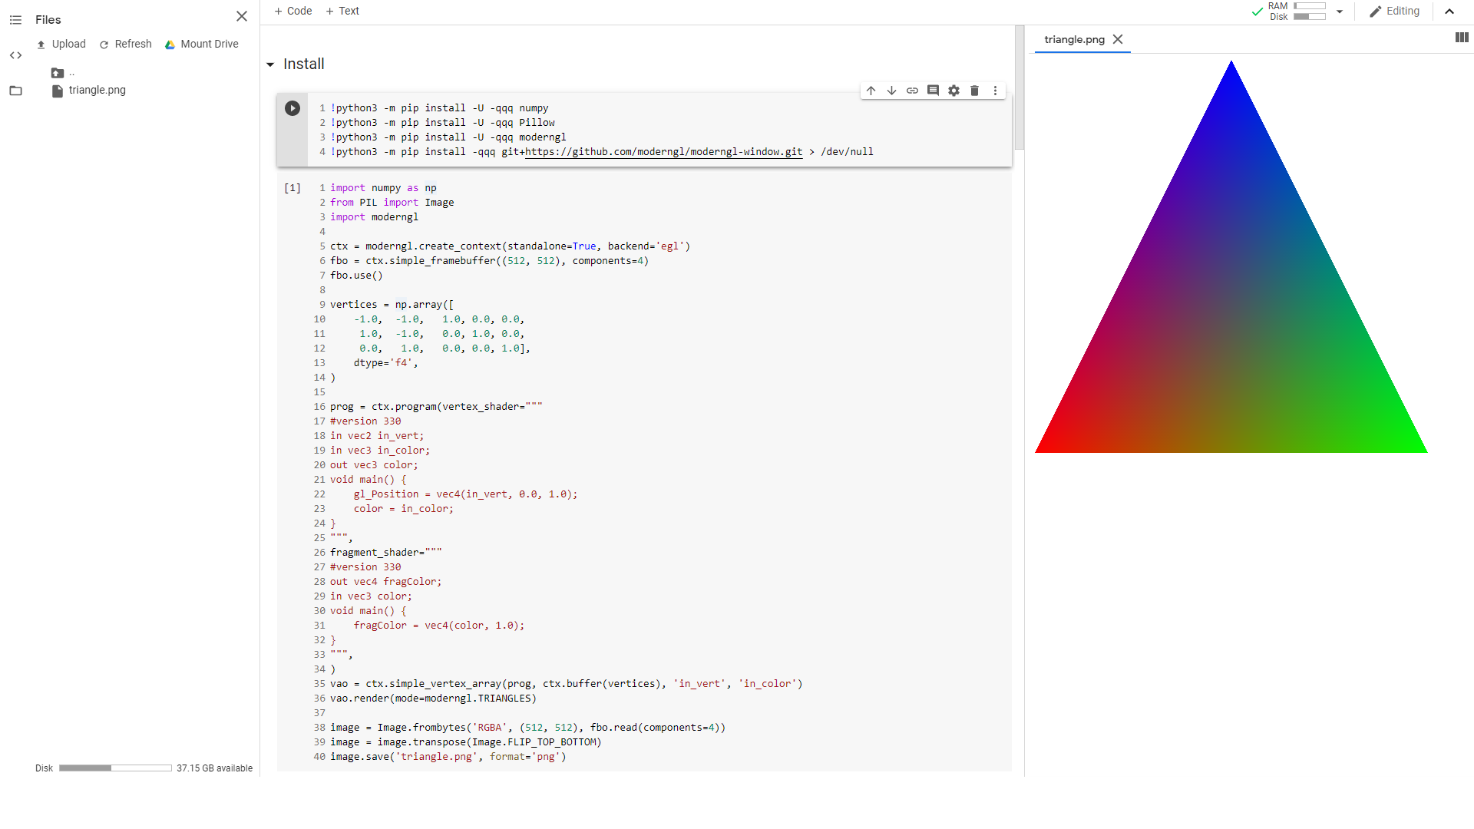Collapse the Install section
This screenshot has height=829, width=1474.
click(x=271, y=64)
